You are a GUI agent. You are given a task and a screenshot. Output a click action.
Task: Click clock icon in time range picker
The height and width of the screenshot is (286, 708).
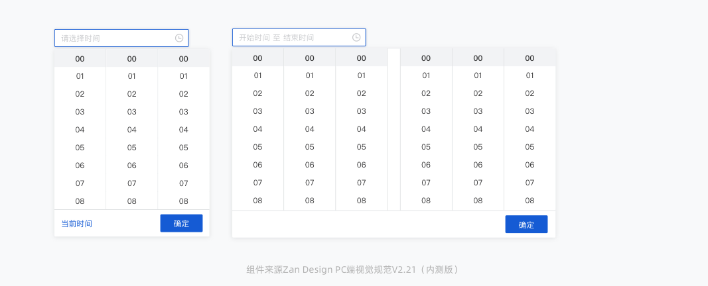pyautogui.click(x=356, y=38)
